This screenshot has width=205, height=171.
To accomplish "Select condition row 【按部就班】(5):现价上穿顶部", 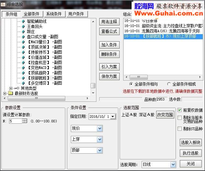I will (x=163, y=36).
